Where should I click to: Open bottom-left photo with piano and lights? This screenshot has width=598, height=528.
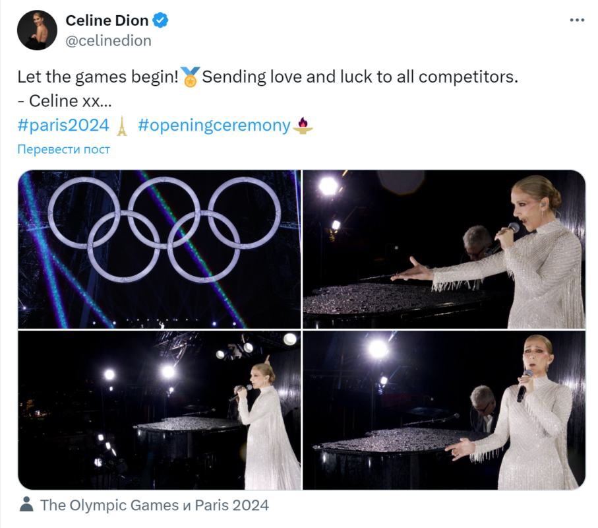coord(159,411)
